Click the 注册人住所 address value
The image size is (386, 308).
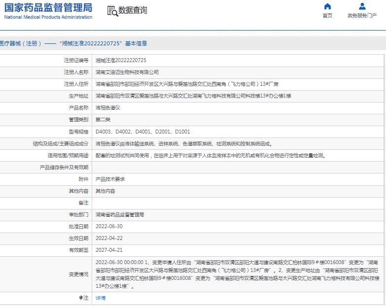point(187,84)
